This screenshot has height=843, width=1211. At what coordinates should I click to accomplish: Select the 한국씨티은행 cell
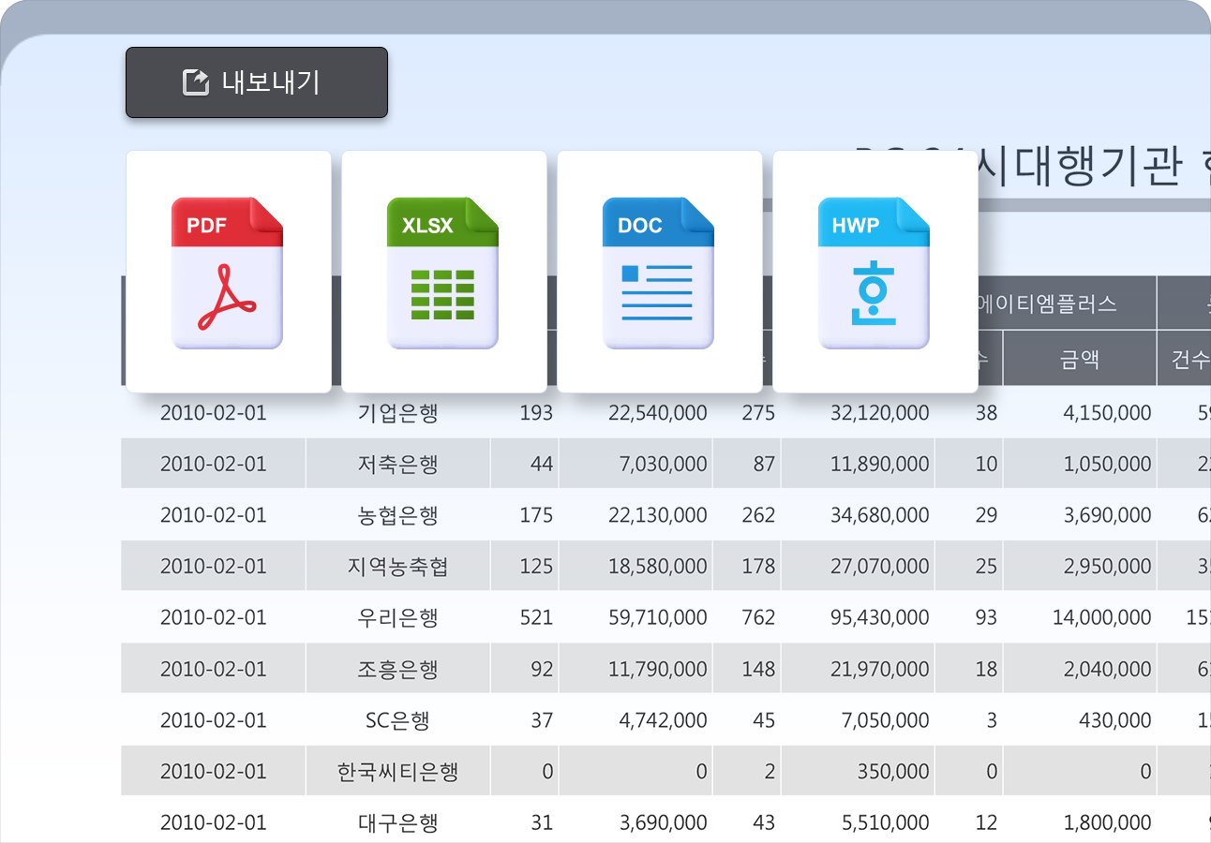pyautogui.click(x=397, y=773)
